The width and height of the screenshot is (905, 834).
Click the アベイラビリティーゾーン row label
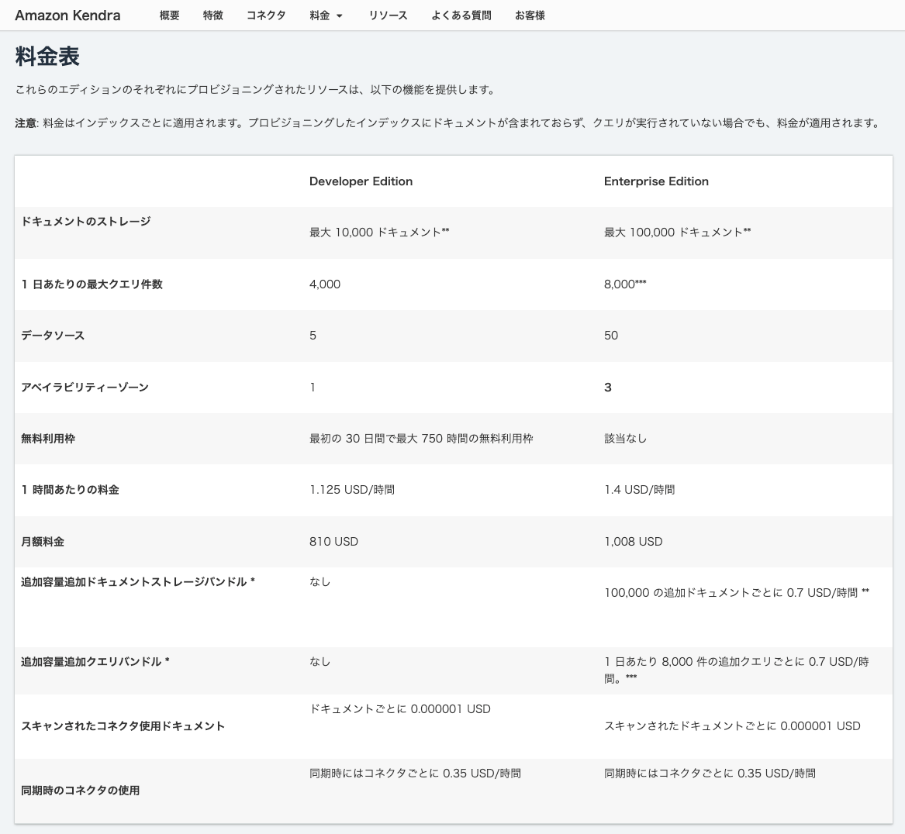click(x=85, y=388)
